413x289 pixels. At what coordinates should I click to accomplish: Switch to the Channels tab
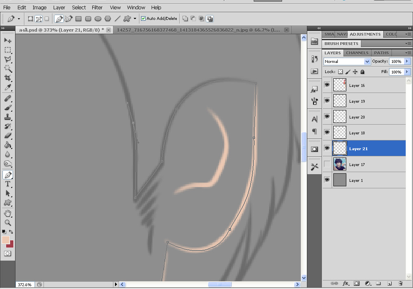click(x=357, y=53)
